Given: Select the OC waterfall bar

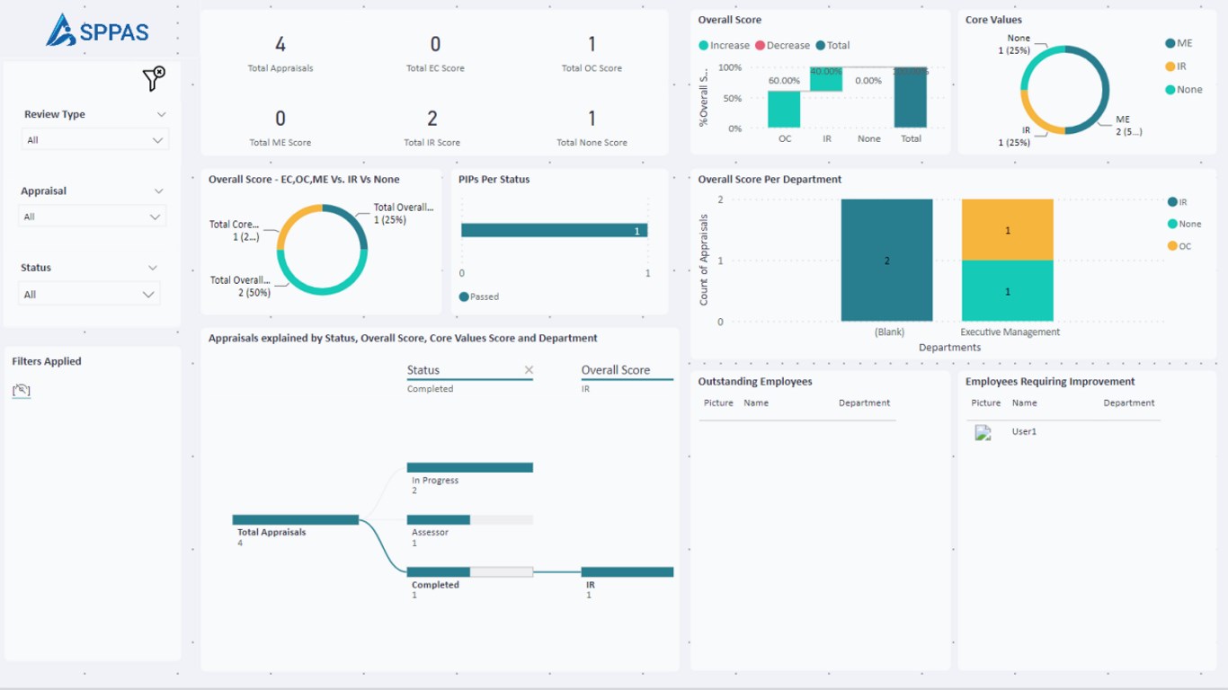Looking at the screenshot, I should (x=784, y=110).
